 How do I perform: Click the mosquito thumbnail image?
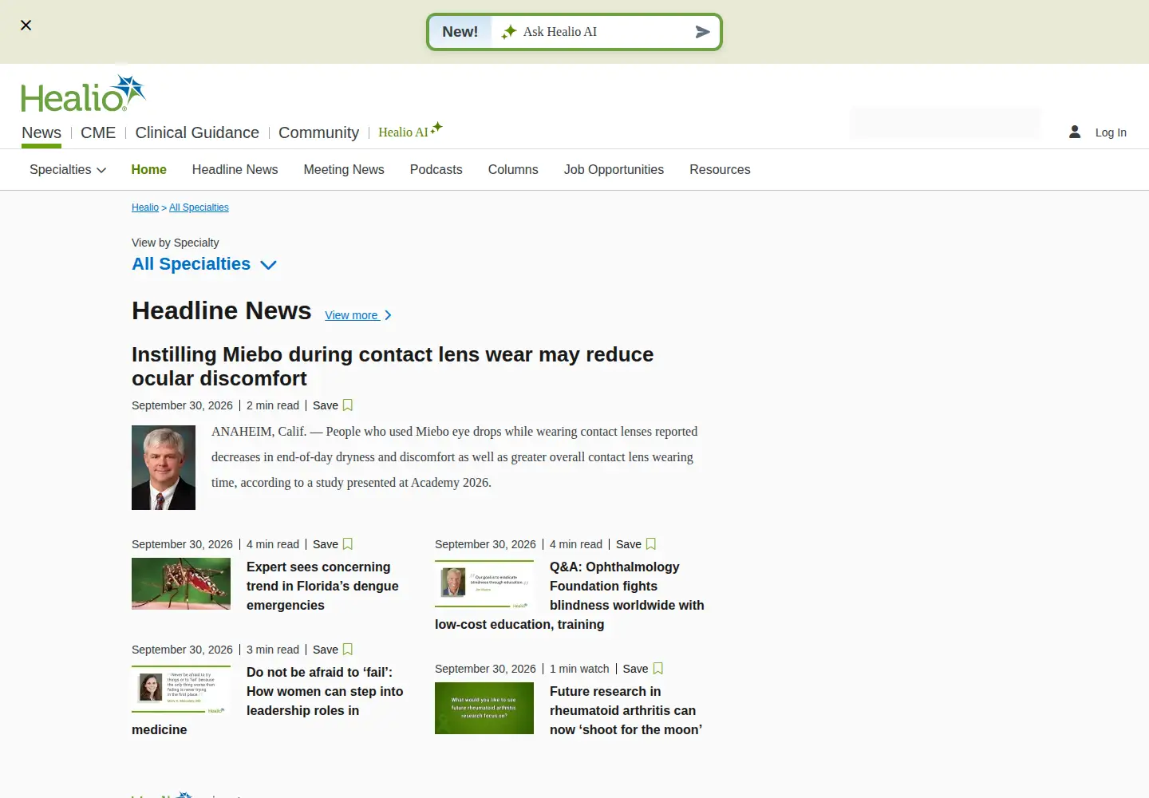point(181,584)
